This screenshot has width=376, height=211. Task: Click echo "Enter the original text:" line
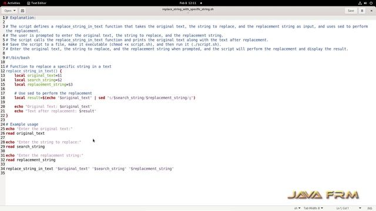coord(39,129)
